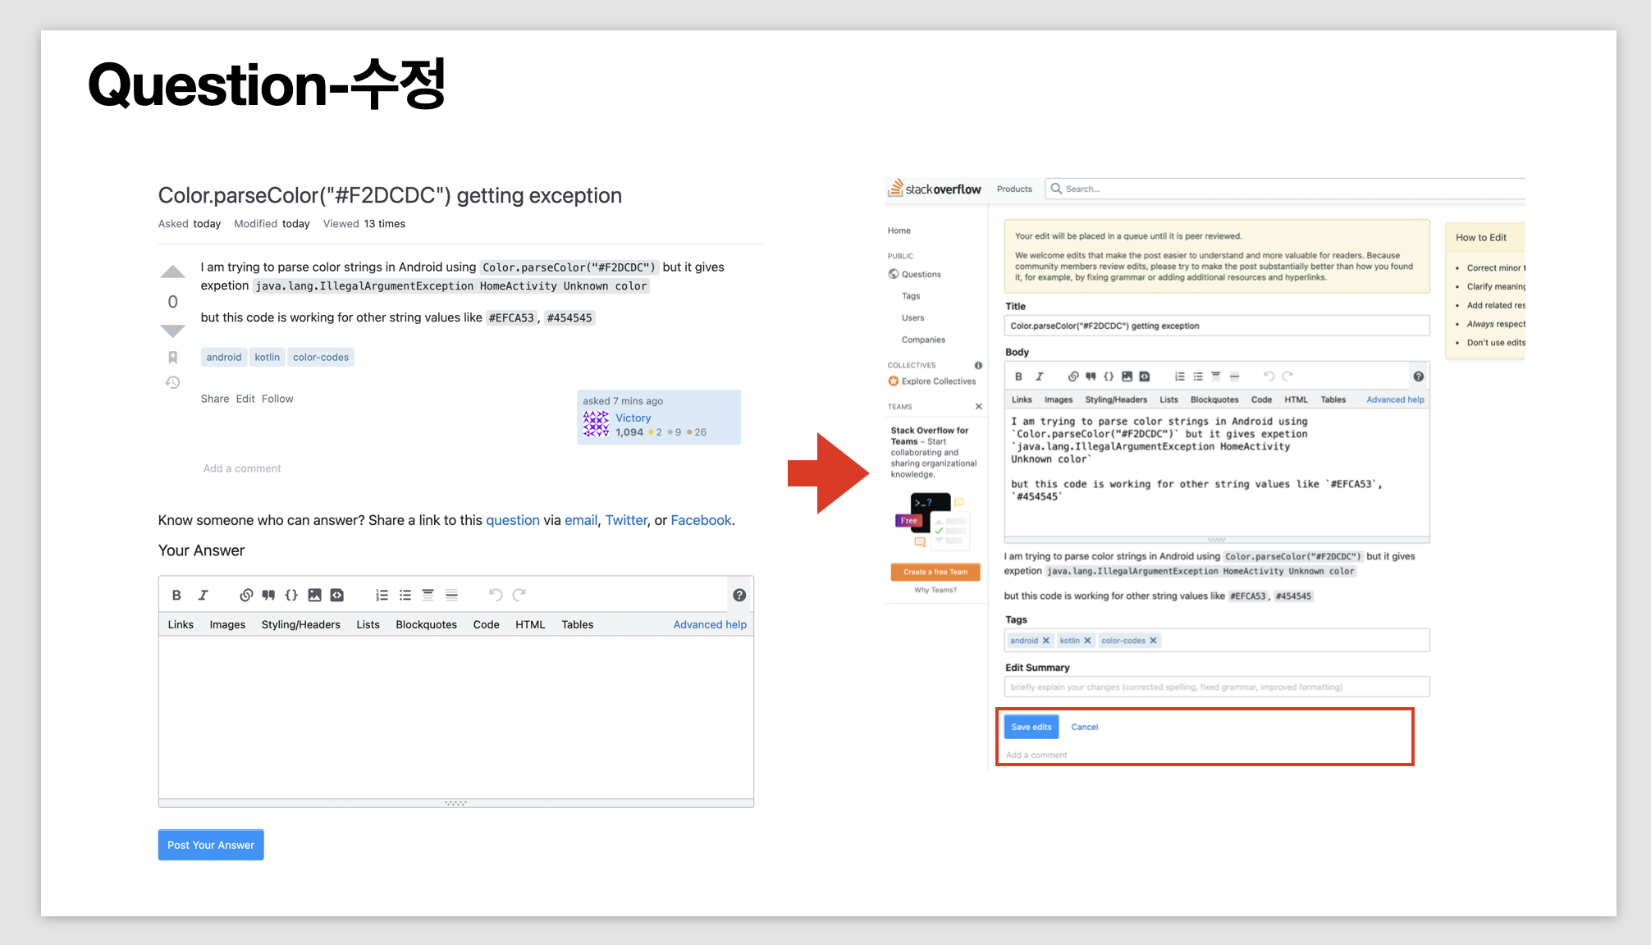The height and width of the screenshot is (945, 1651).
Task: Add numbered list in the Your Answer editor
Action: coord(382,595)
